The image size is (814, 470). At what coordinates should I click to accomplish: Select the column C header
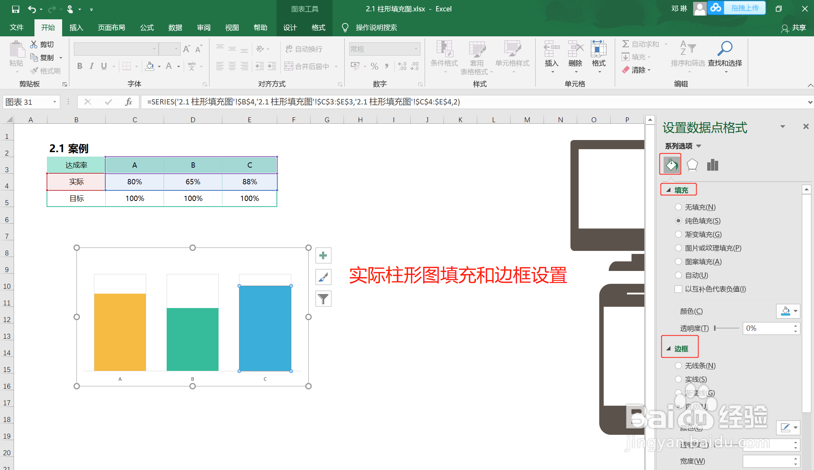coord(134,120)
